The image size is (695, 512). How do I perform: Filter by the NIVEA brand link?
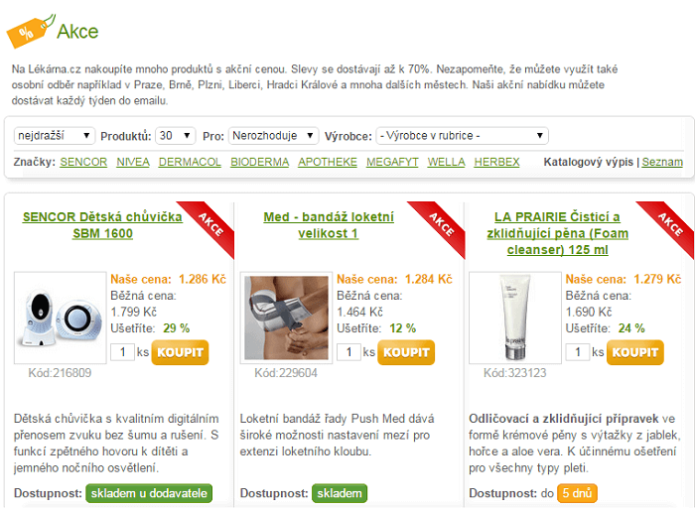click(x=133, y=162)
